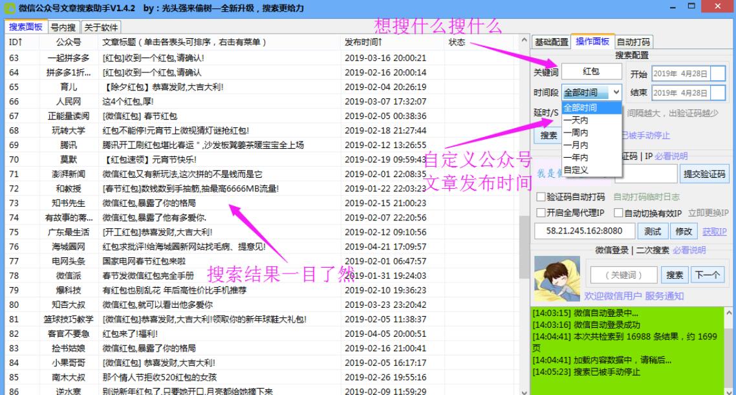Viewport: 736px width, 395px height.
Task: Select the date 2019-04-21 17:09:57
Action: (385, 247)
